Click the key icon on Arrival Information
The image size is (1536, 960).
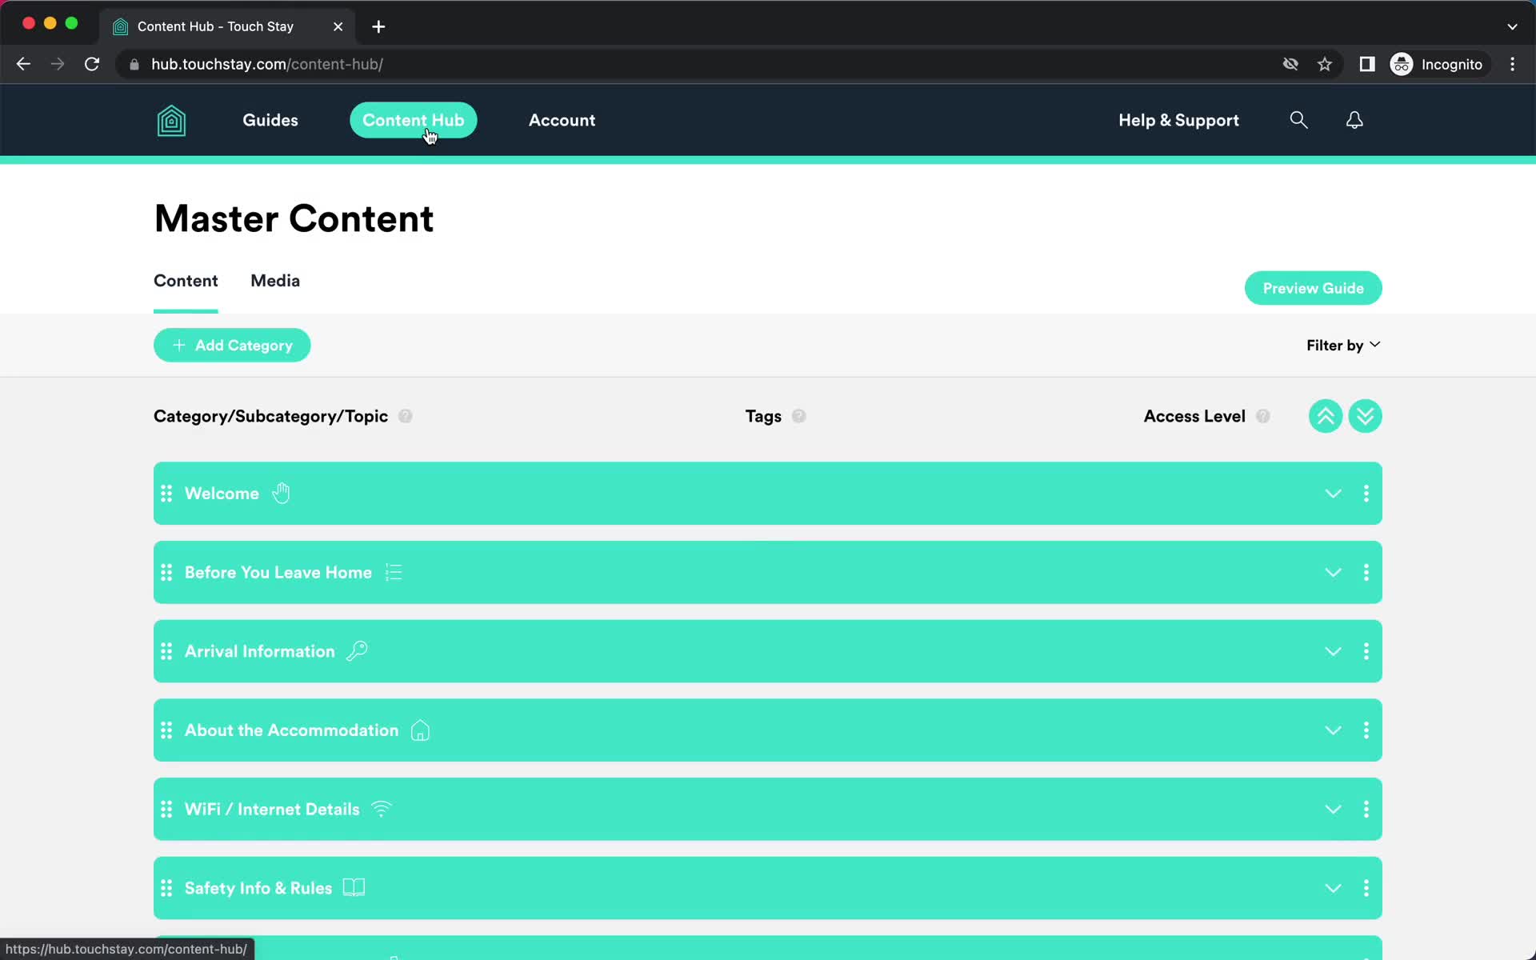[358, 651]
